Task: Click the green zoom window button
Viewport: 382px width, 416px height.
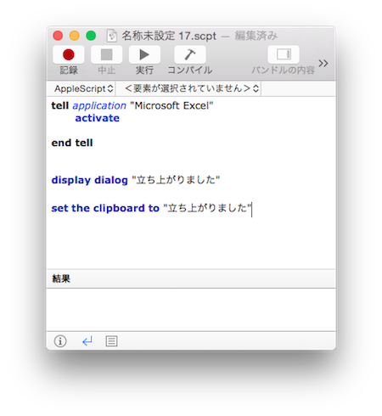Action: pyautogui.click(x=91, y=36)
